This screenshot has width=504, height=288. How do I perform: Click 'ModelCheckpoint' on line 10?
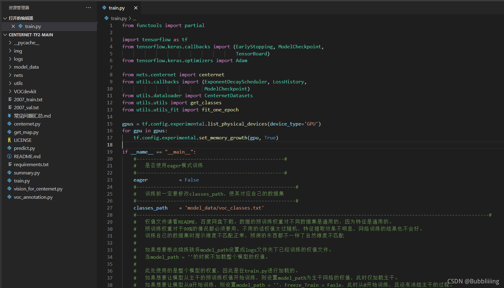coord(226,89)
